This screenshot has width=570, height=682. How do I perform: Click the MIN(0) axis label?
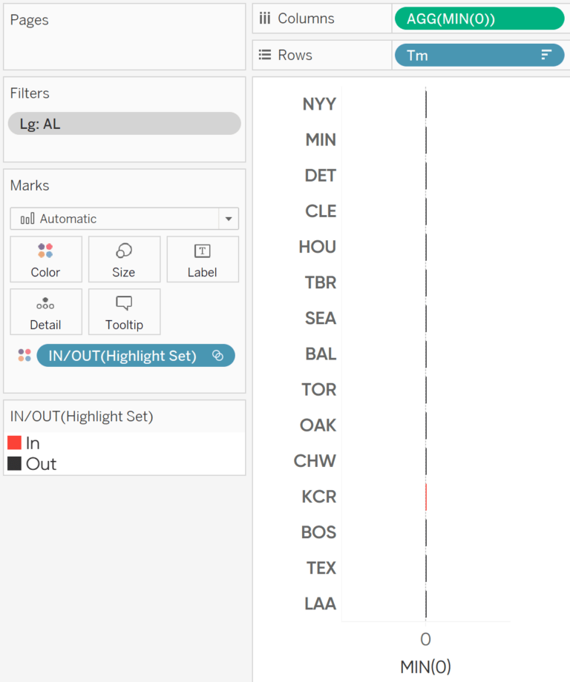(425, 666)
